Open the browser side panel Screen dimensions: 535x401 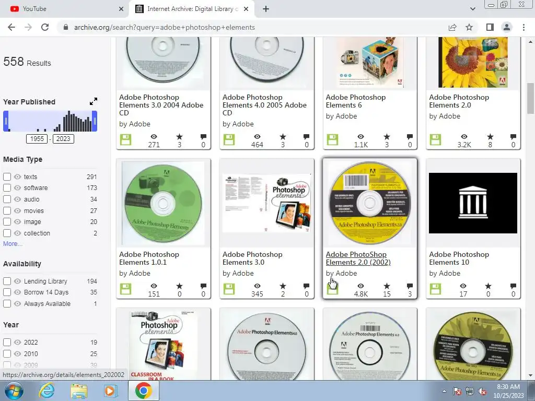coord(490,27)
